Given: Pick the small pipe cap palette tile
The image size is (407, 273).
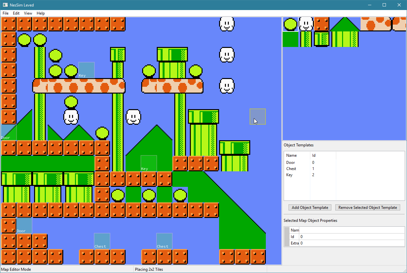Looking at the screenshot, I should tap(322, 39).
